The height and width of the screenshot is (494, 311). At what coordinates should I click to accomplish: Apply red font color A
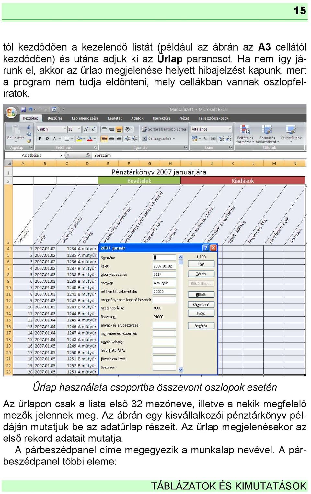click(x=90, y=139)
